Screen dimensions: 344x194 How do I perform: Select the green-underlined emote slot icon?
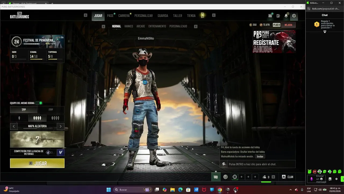[235, 177]
